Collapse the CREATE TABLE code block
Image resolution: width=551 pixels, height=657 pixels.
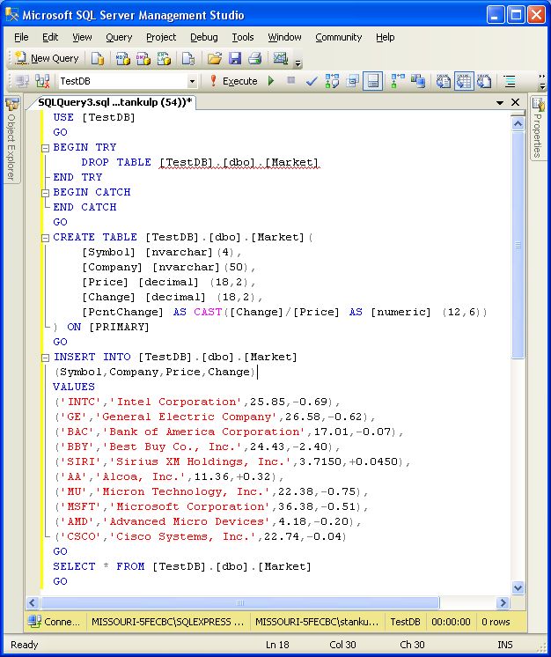(45, 238)
